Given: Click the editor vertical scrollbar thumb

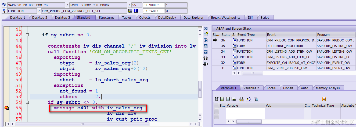Looking at the screenshot, I should pos(200,90).
